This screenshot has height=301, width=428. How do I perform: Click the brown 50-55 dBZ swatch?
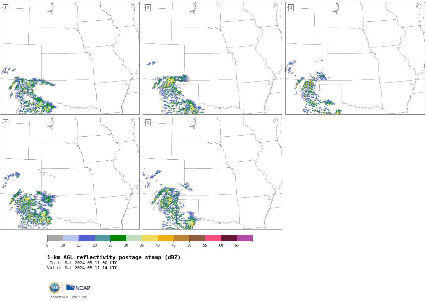tap(197, 238)
